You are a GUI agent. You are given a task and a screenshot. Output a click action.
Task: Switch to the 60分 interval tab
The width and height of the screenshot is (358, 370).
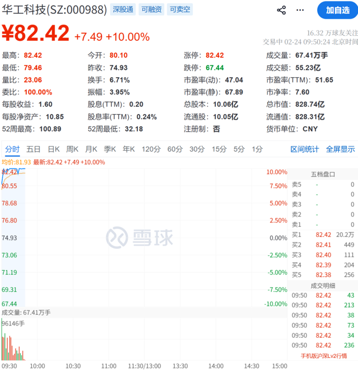tap(175, 149)
